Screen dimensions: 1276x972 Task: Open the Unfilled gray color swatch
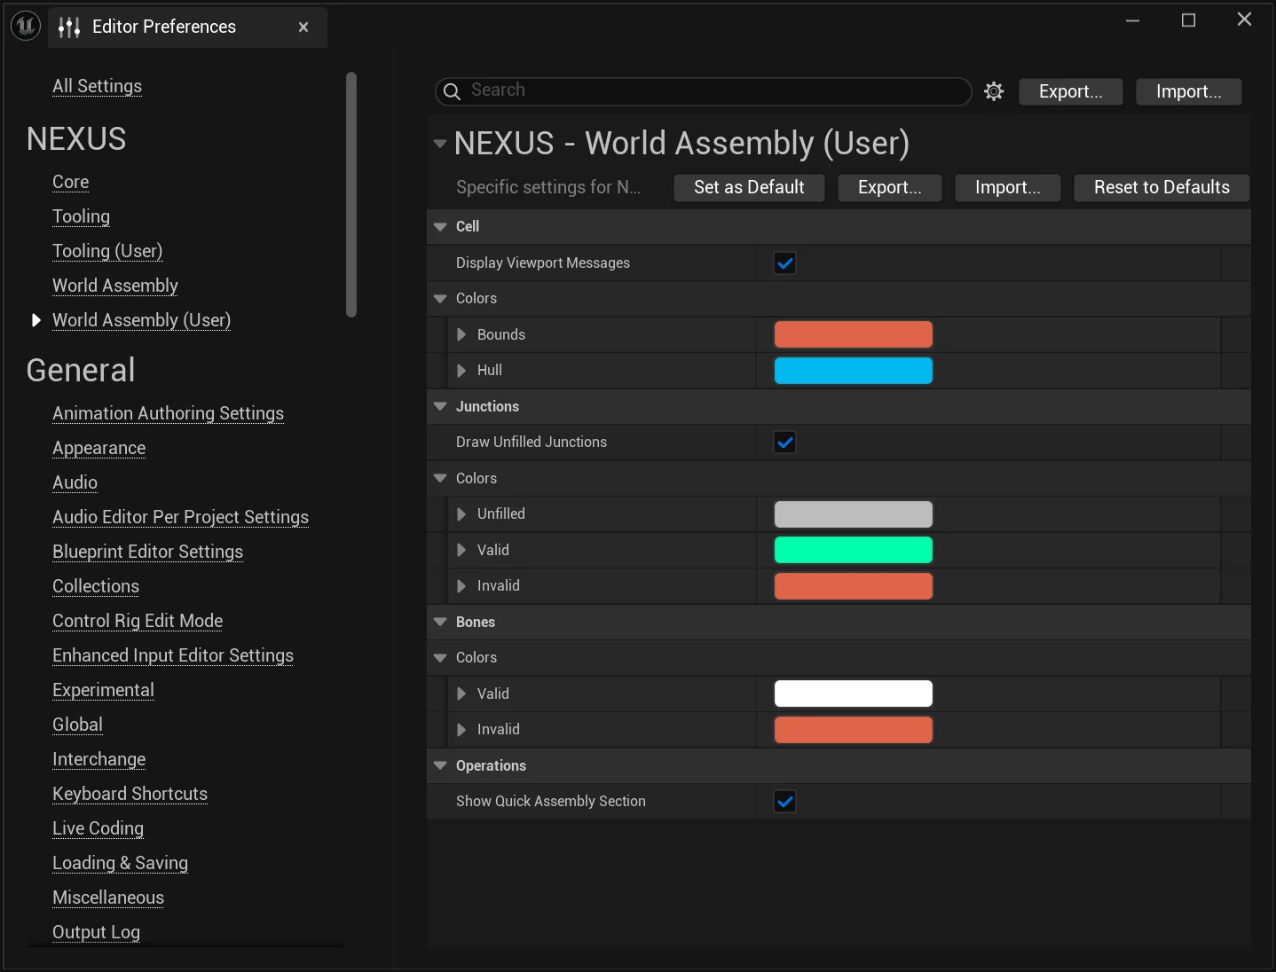pyautogui.click(x=854, y=514)
